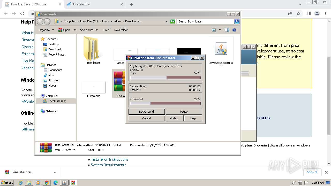Show all downloads

pos(312,172)
